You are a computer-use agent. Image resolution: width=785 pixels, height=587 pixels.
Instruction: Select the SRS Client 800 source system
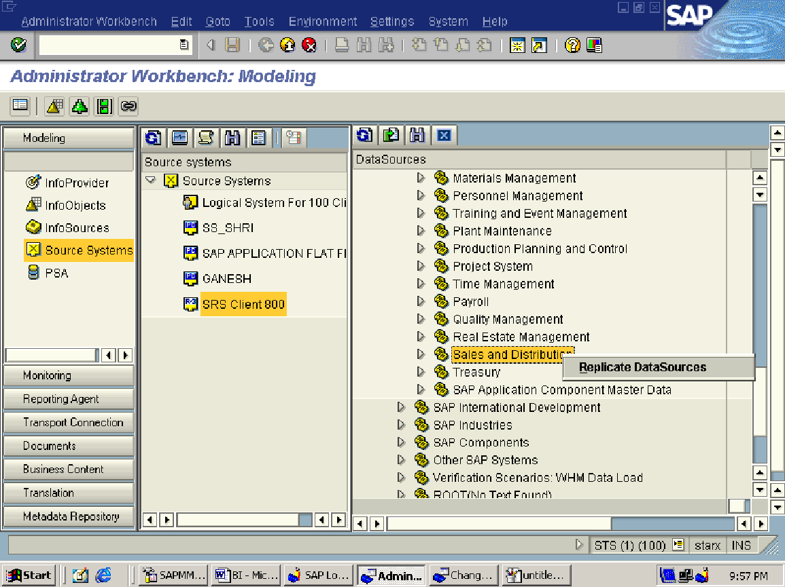[x=243, y=305]
